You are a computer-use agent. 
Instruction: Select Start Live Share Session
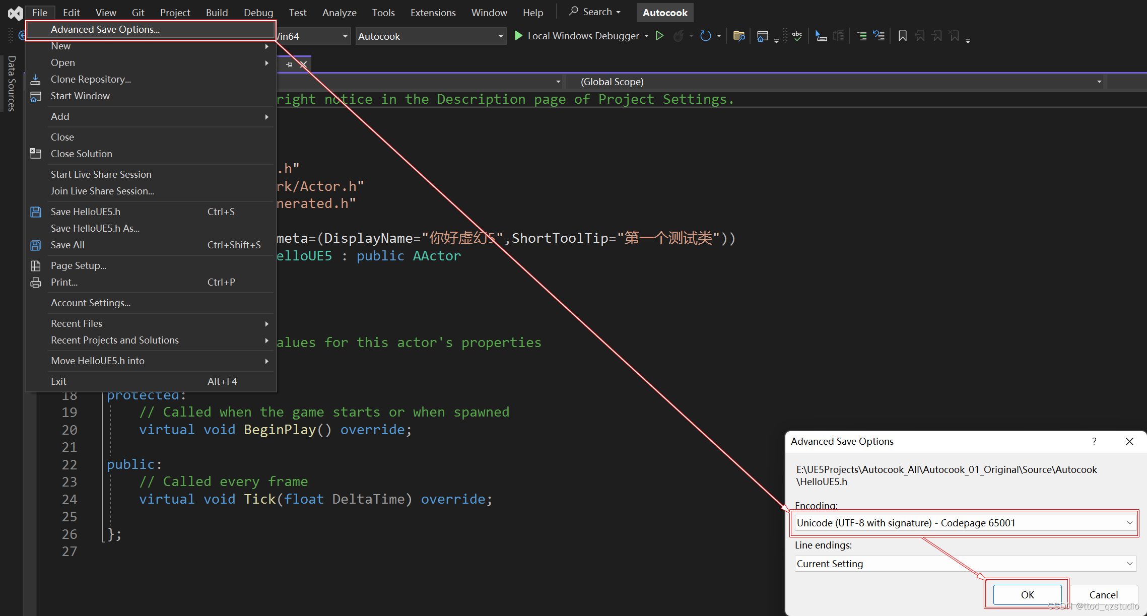(150, 174)
